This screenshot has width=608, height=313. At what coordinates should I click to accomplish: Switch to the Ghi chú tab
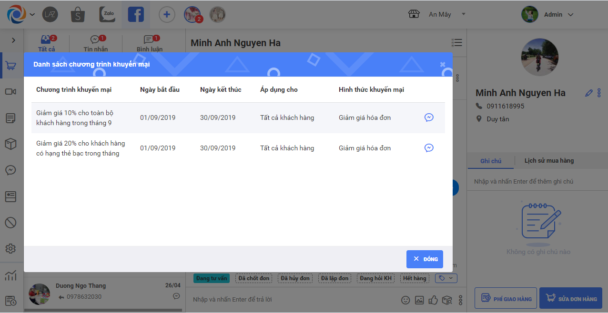point(491,161)
